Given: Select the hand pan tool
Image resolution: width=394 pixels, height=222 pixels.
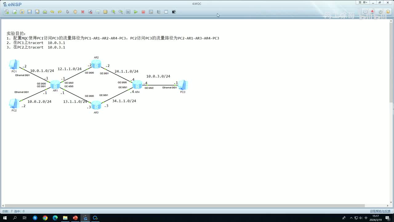Looking at the screenshot, I should [75, 12].
